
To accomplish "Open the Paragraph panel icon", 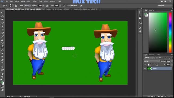I will click(x=140, y=32).
